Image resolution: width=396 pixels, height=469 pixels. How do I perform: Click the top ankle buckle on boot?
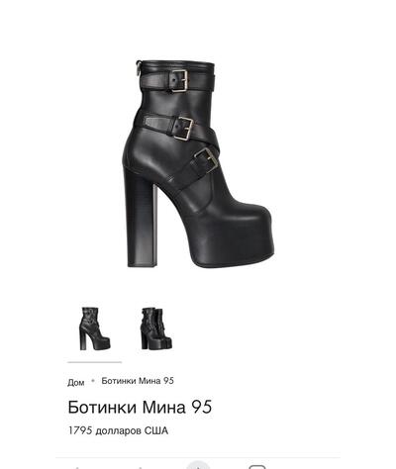point(178,81)
